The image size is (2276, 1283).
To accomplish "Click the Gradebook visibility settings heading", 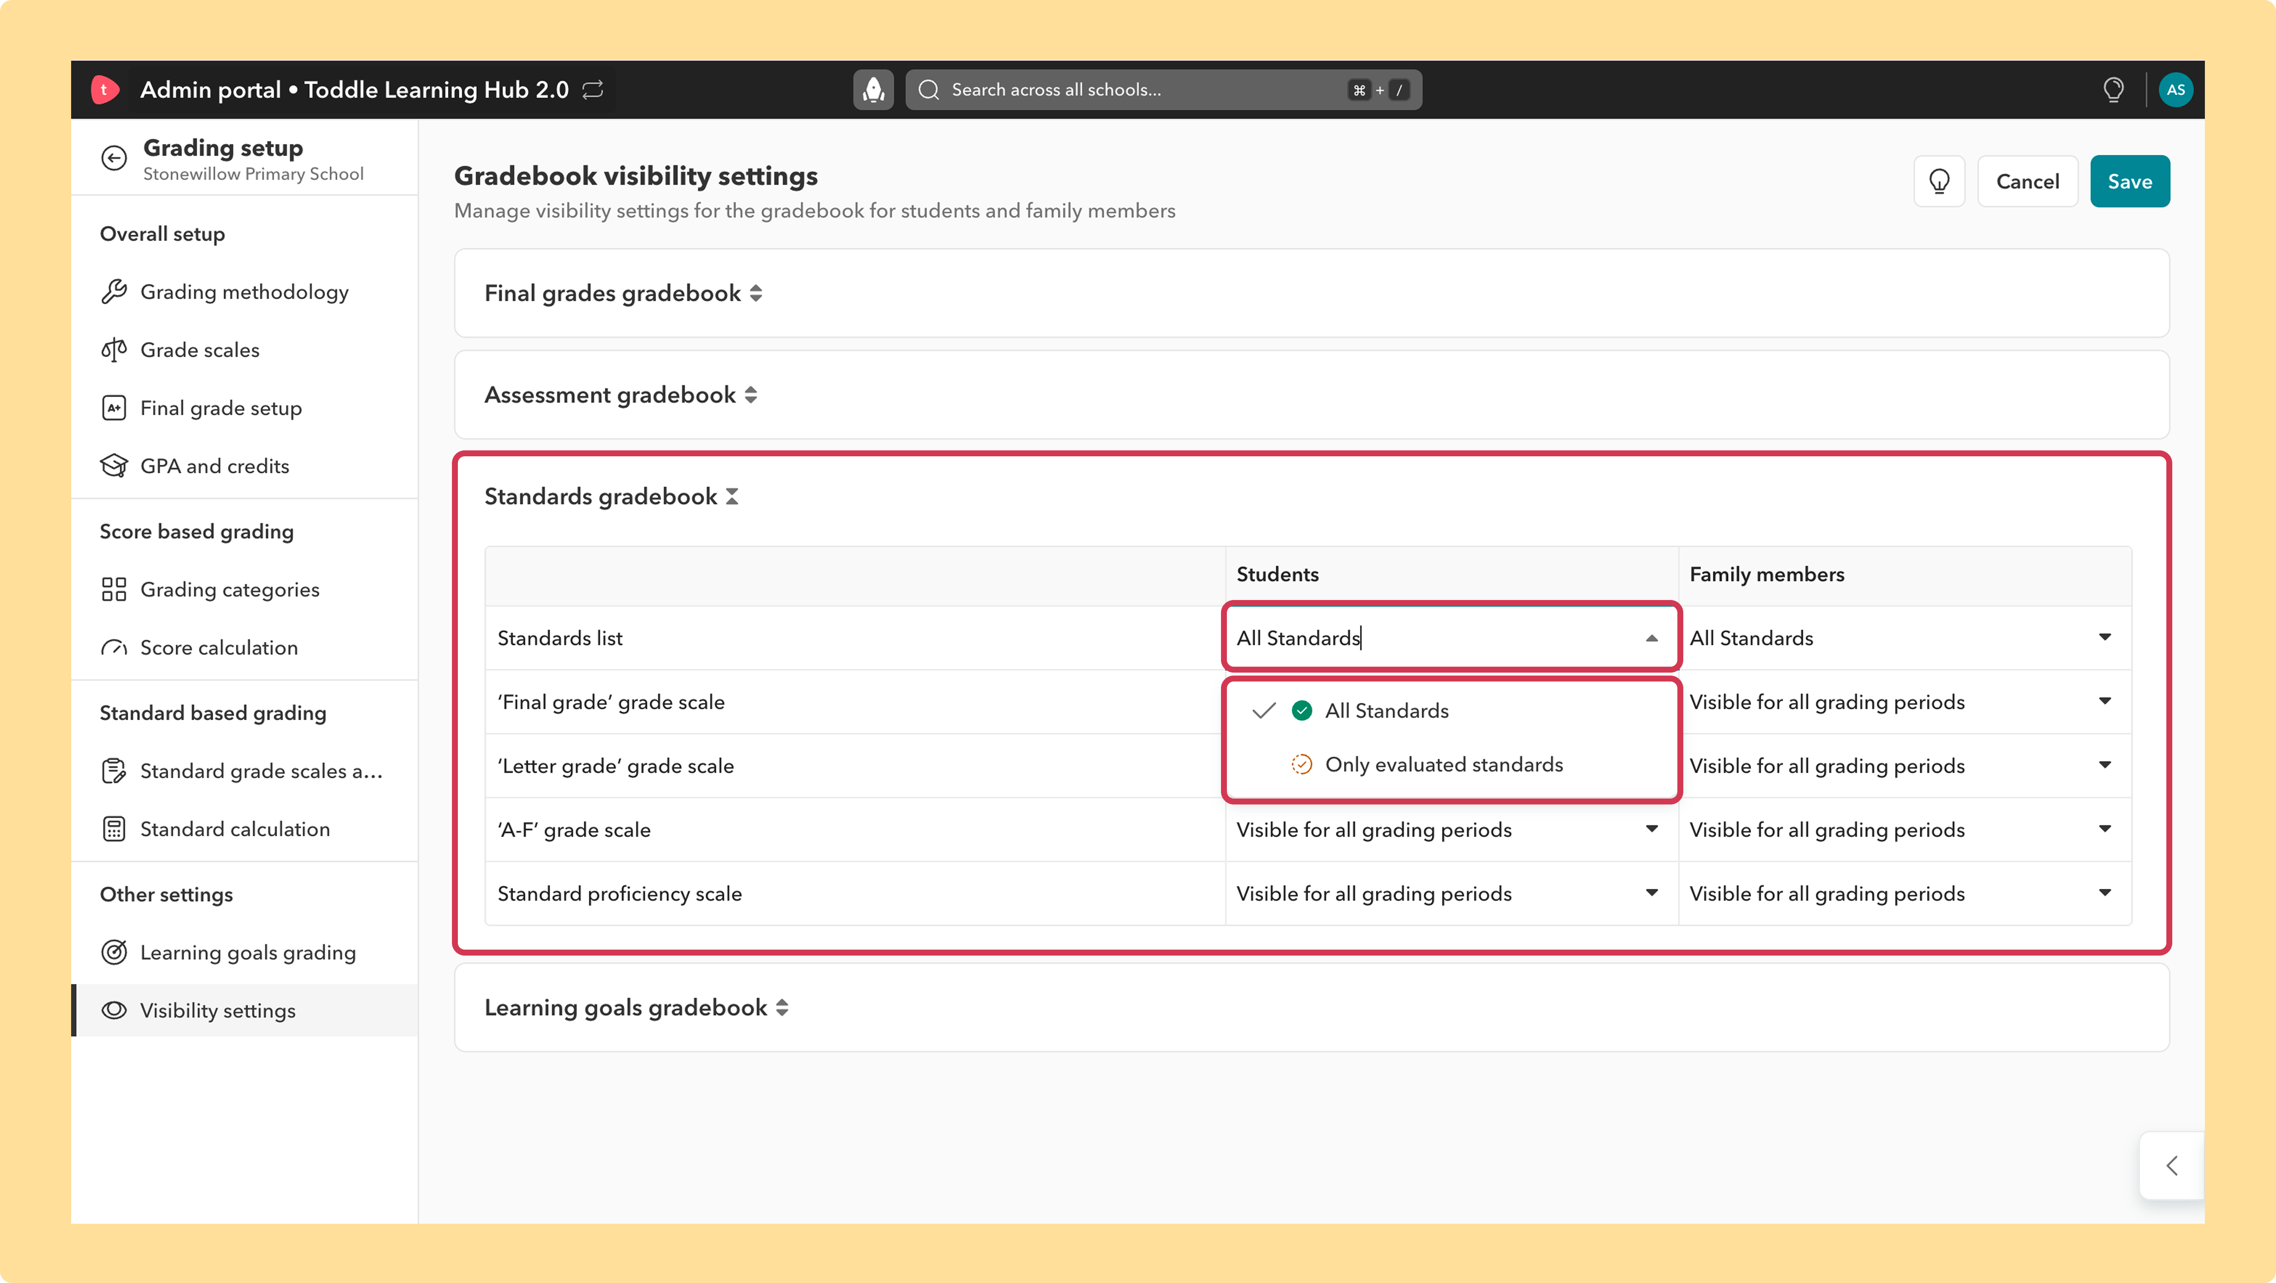I will pyautogui.click(x=635, y=176).
